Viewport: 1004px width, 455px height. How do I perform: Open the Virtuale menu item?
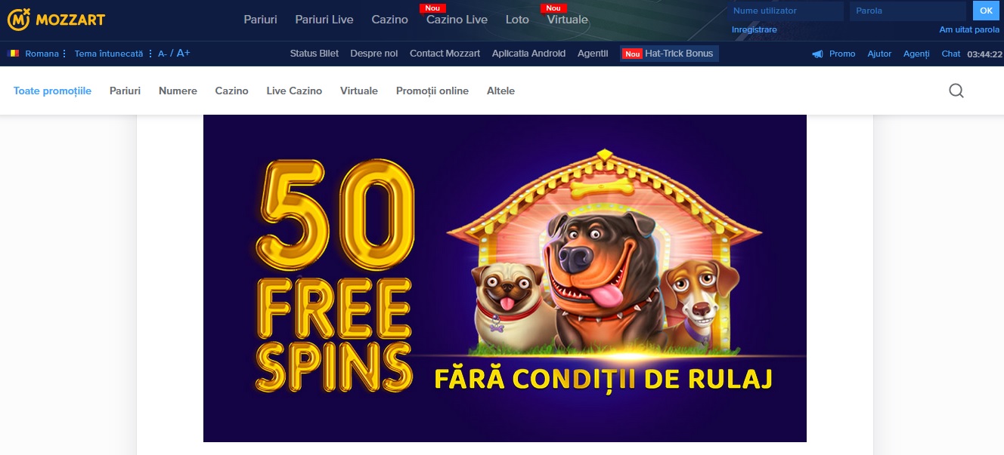coord(567,20)
